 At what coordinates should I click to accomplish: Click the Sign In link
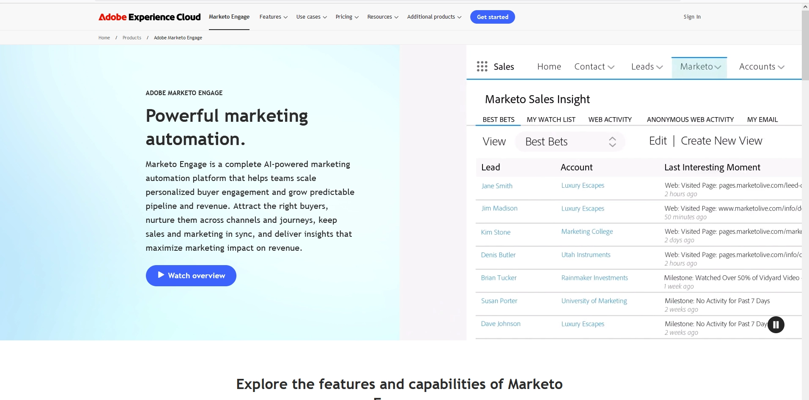pos(692,17)
